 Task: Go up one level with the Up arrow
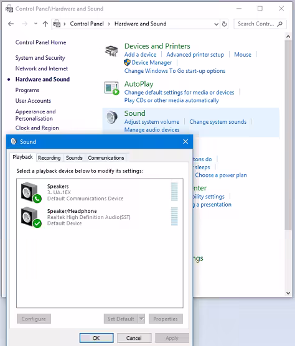45,24
